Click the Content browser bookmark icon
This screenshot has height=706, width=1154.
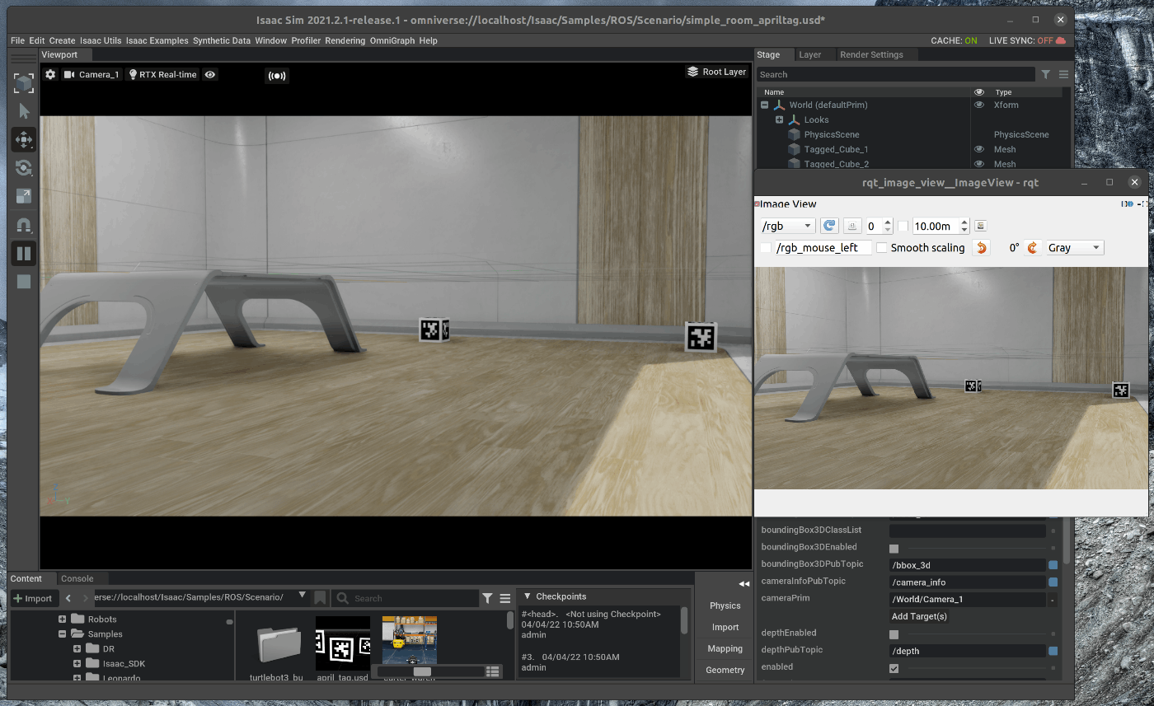[321, 598]
